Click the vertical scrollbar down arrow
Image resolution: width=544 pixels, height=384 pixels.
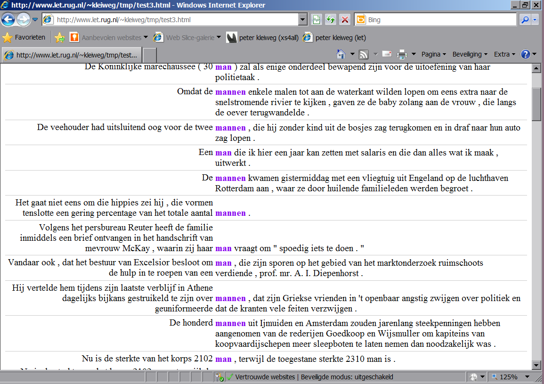tap(536, 365)
